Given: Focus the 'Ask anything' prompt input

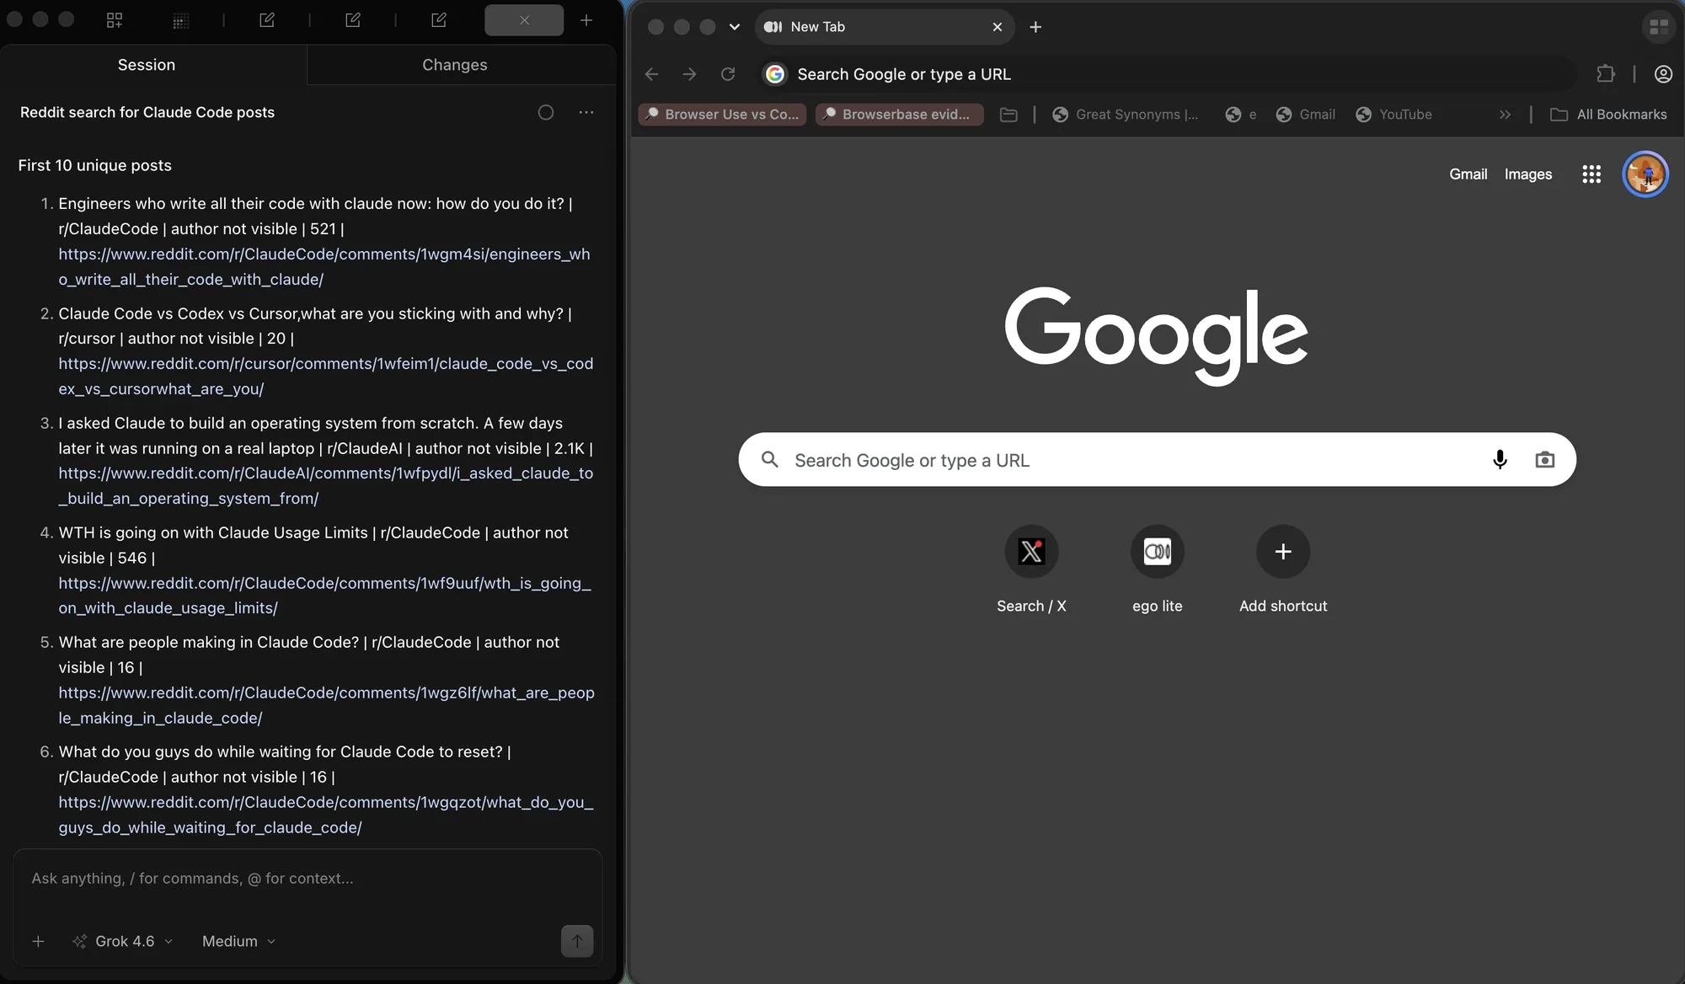Looking at the screenshot, I should [308, 879].
